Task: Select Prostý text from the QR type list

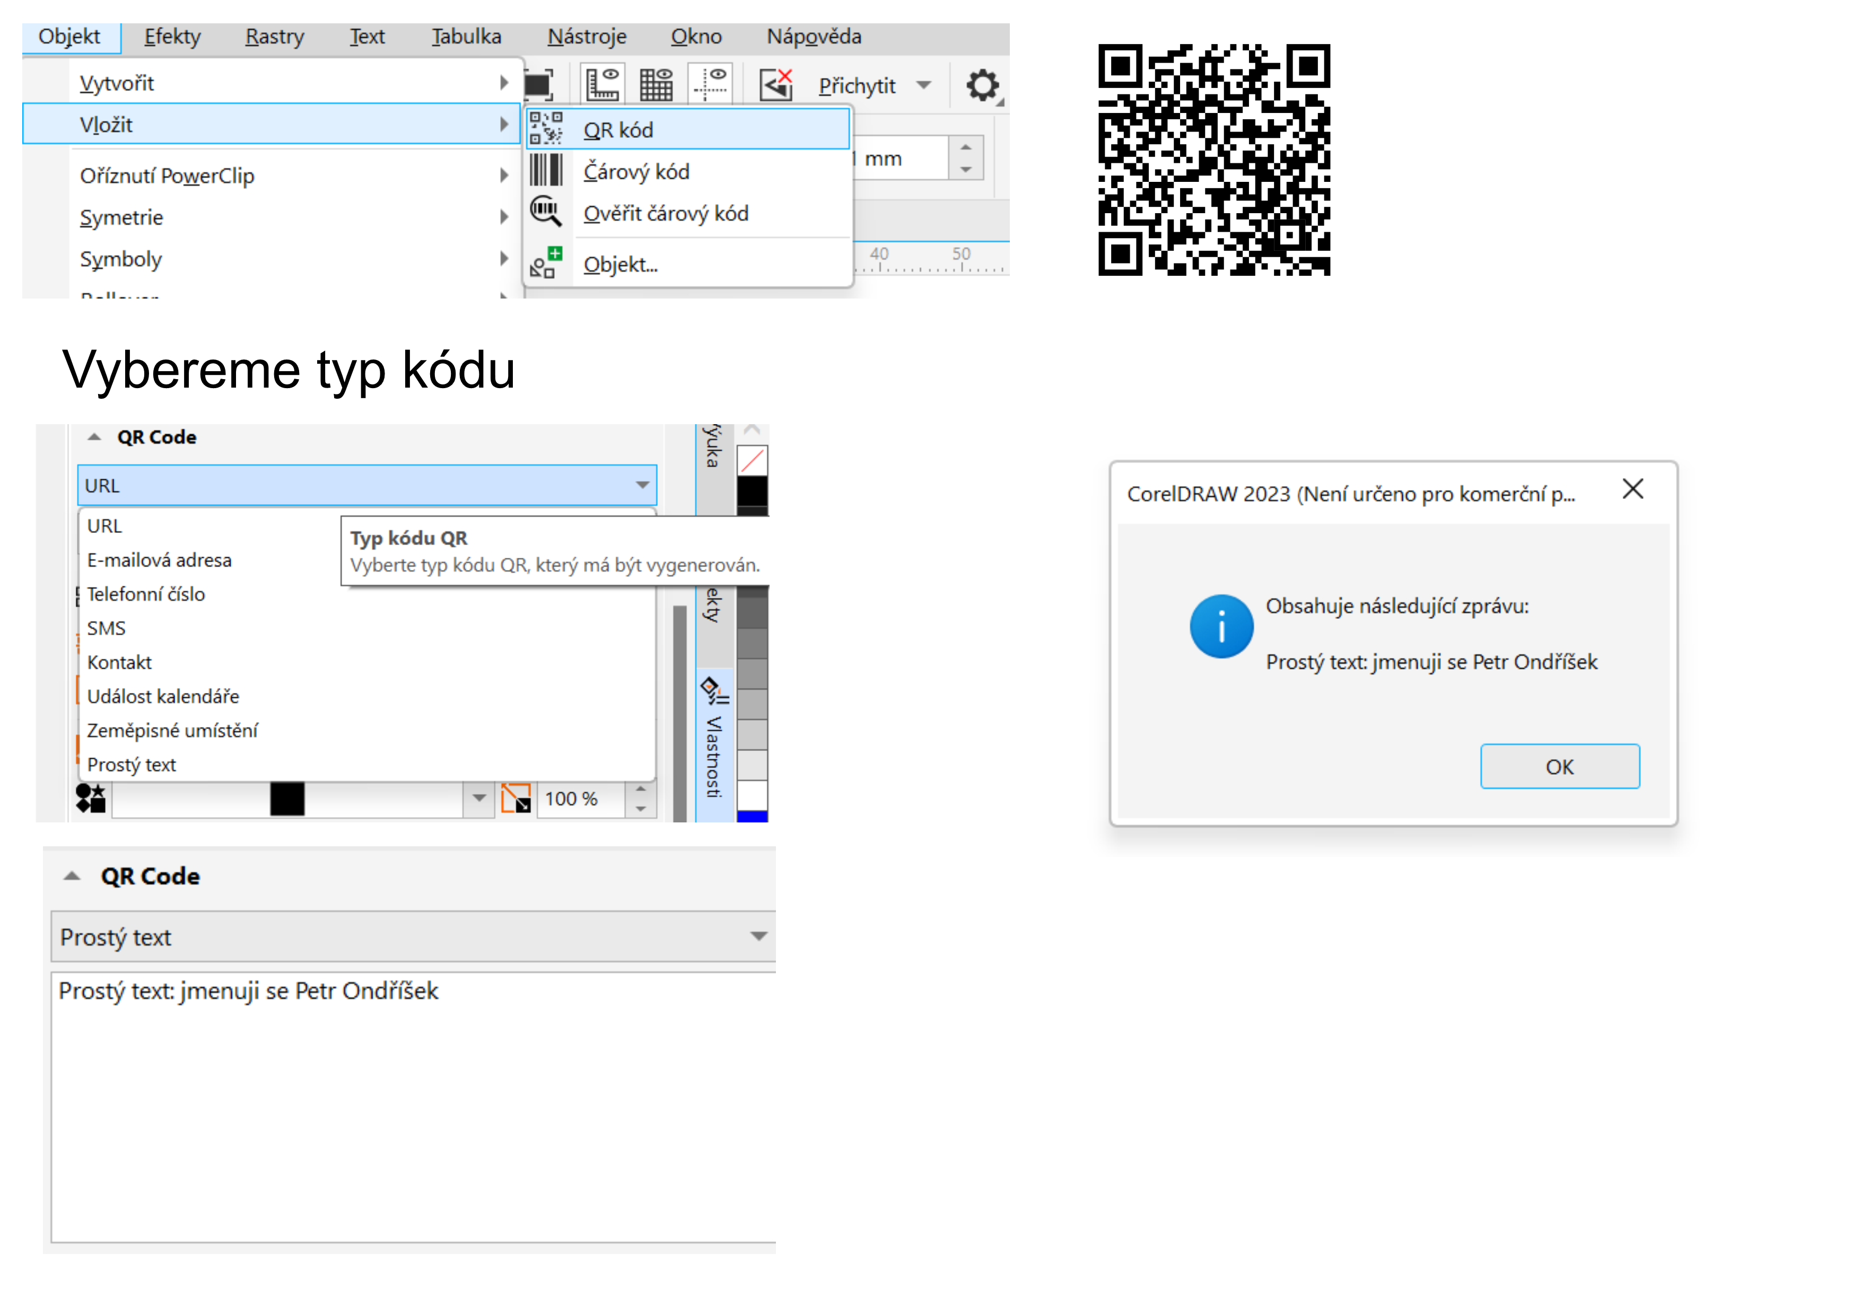Action: pyautogui.click(x=131, y=765)
